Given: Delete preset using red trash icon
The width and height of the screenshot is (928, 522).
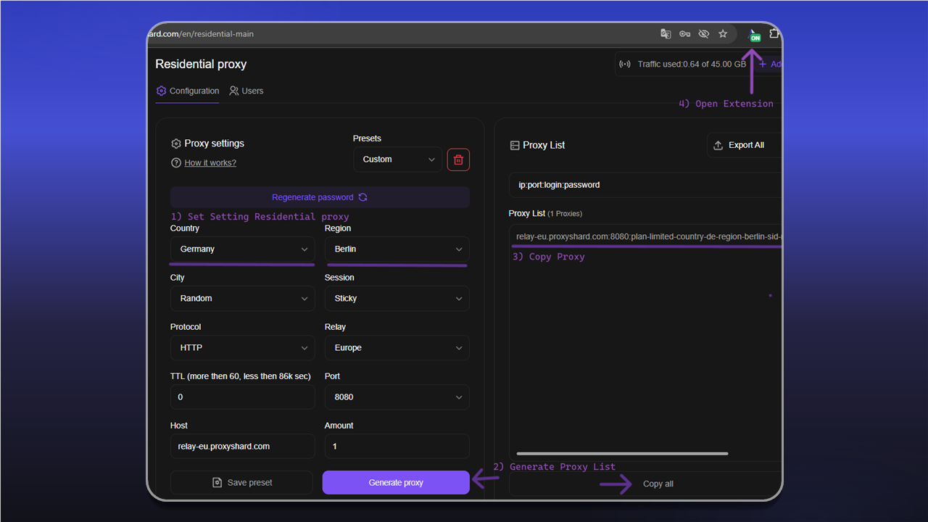Looking at the screenshot, I should click(458, 159).
